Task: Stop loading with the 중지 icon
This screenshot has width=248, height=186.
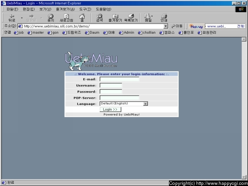Action: [51, 18]
